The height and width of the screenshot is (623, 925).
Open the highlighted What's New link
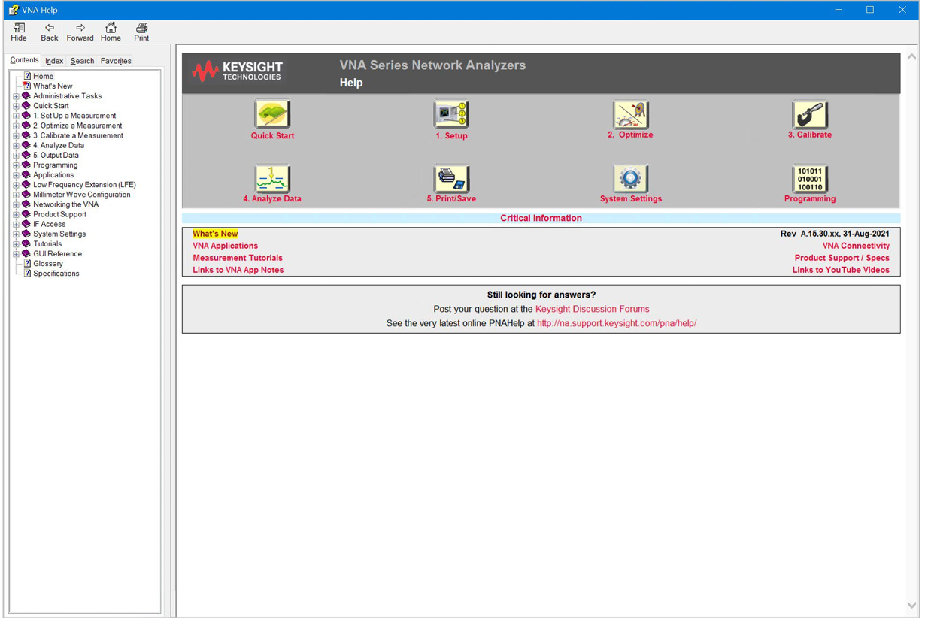(x=215, y=234)
